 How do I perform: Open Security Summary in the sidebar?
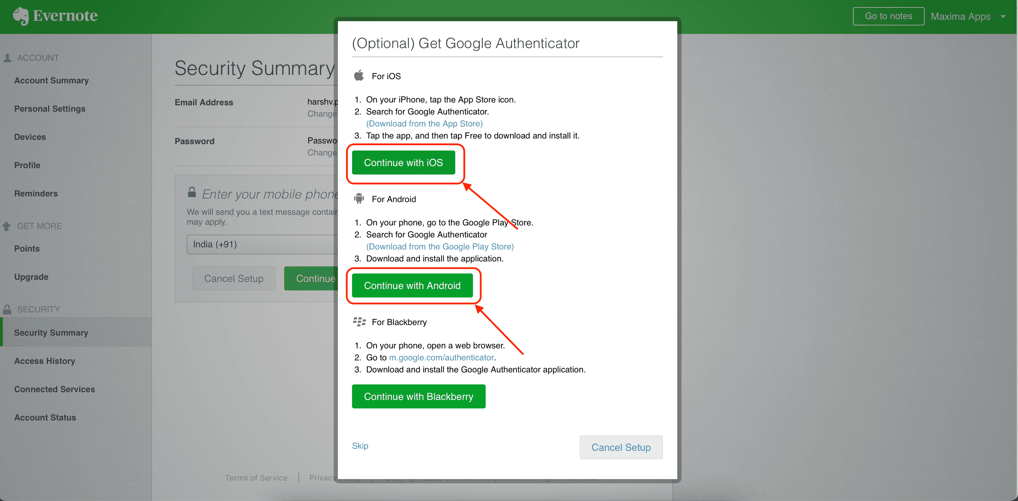76,332
